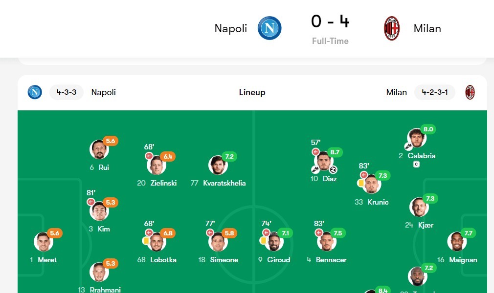This screenshot has width=494, height=293.
Task: Click Bennacer's 7.5 rating badge
Action: pos(337,233)
